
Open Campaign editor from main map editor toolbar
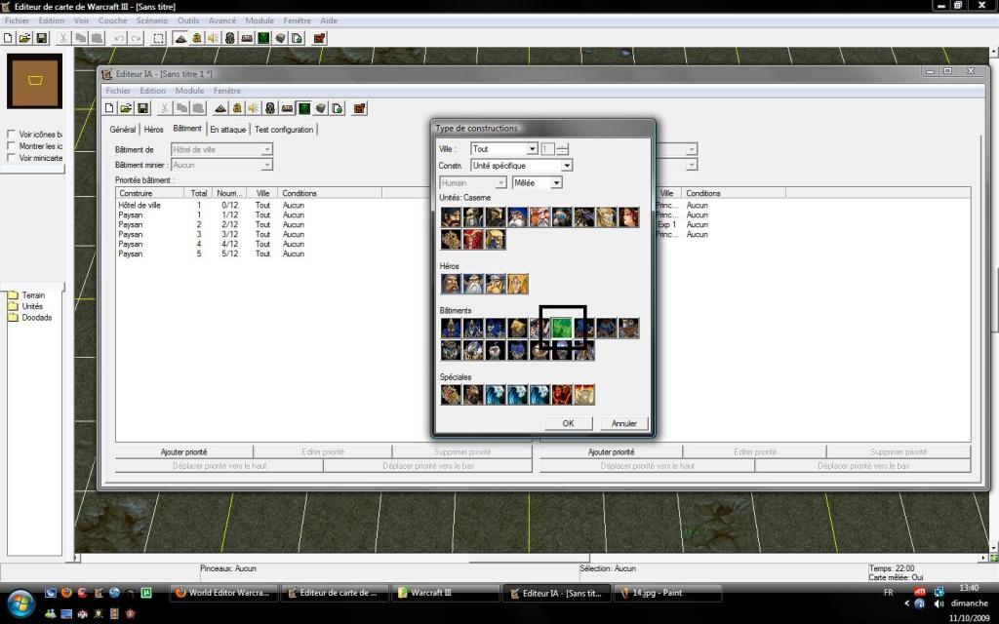coord(247,38)
